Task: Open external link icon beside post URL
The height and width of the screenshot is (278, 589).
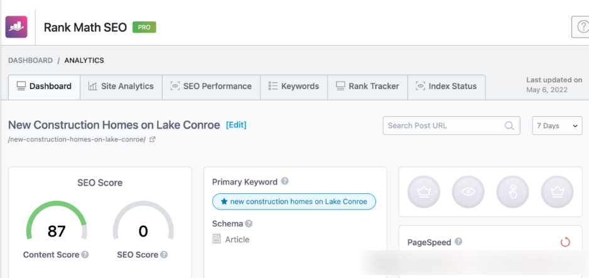Action: pos(152,139)
